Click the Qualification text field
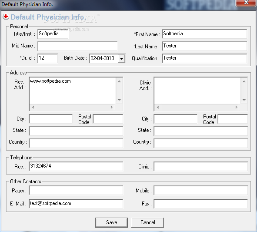 pyautogui.click(x=204, y=58)
